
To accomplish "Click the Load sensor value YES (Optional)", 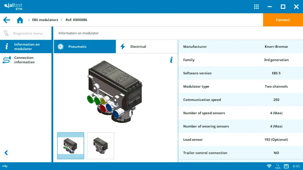I will coord(276,140).
